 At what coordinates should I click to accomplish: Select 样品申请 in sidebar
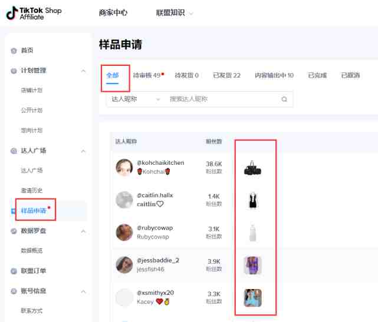click(34, 211)
